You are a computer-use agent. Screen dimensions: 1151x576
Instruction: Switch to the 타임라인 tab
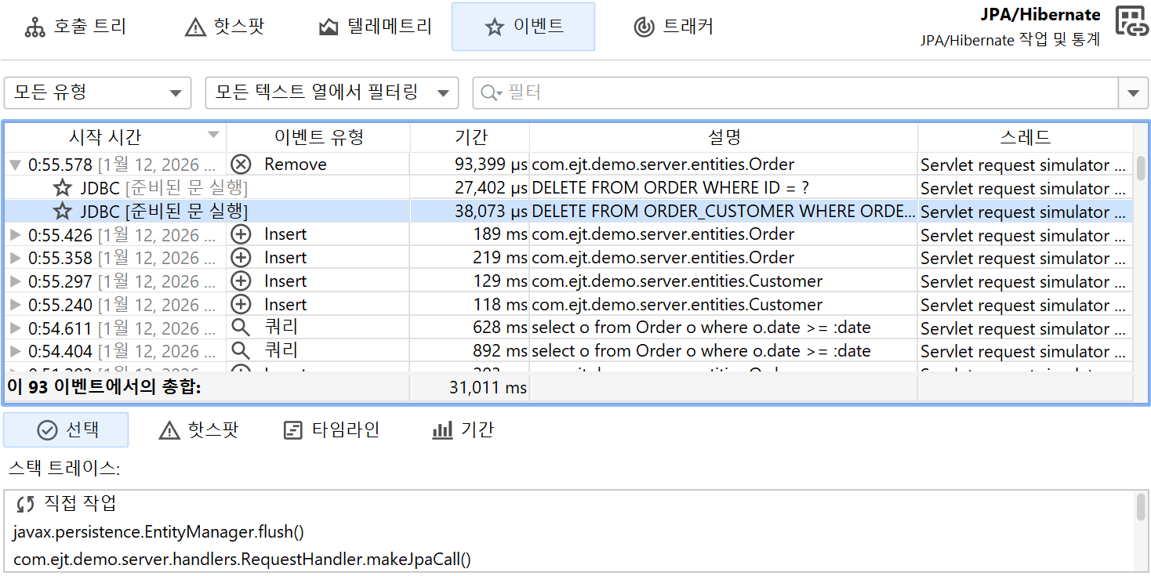tap(331, 429)
